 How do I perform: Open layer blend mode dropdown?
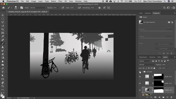click(x=147, y=65)
